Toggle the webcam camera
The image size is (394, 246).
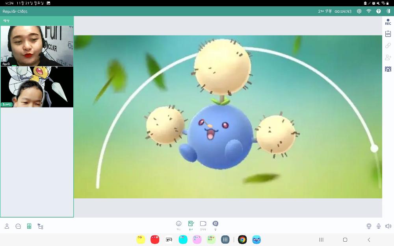[x=369, y=226]
